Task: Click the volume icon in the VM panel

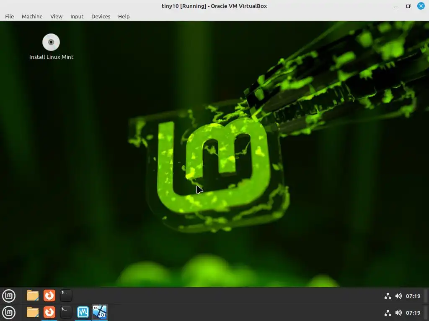Action: pyautogui.click(x=399, y=296)
